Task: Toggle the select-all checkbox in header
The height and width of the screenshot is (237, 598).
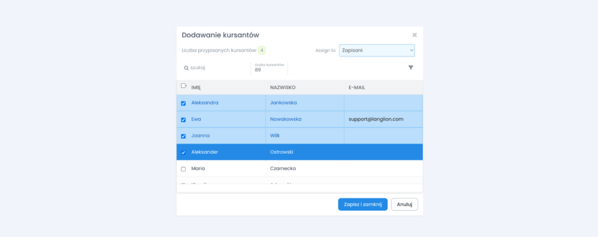Action: pyautogui.click(x=183, y=87)
